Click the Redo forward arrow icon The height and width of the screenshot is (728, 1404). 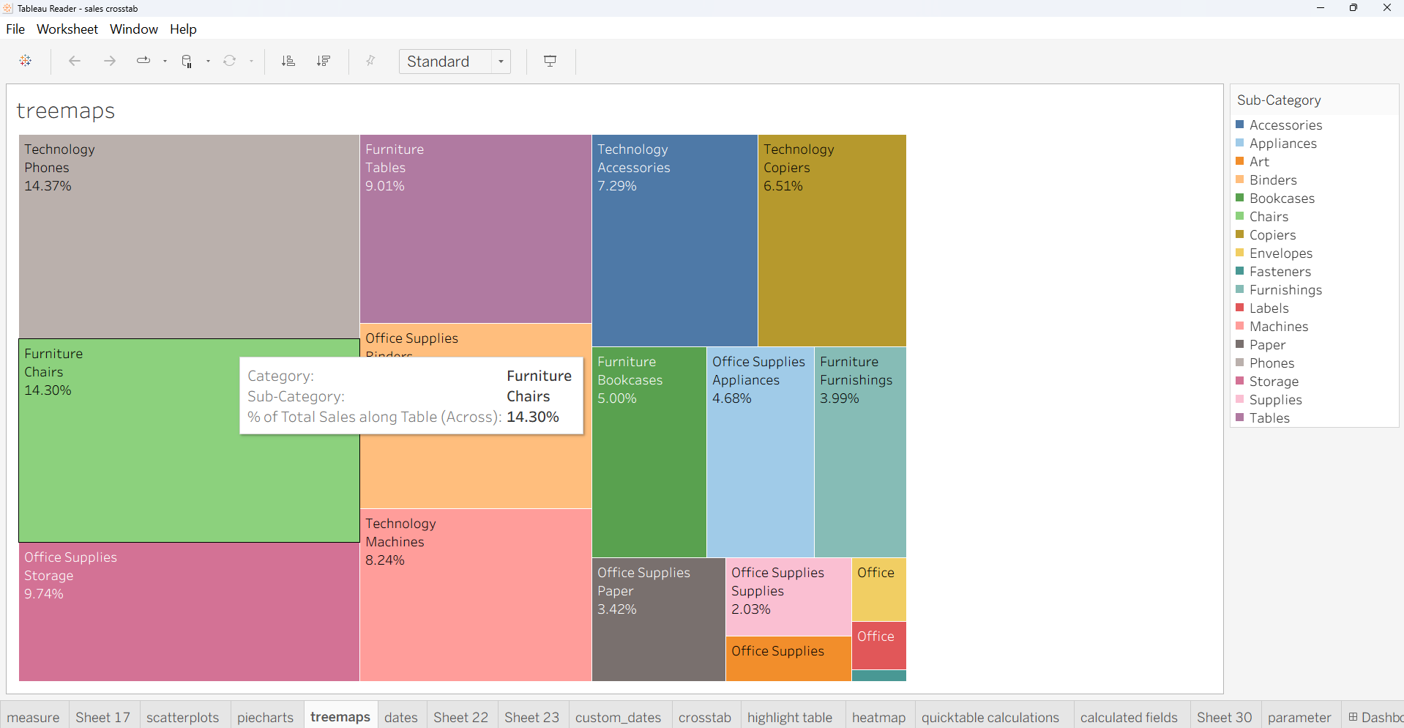109,61
